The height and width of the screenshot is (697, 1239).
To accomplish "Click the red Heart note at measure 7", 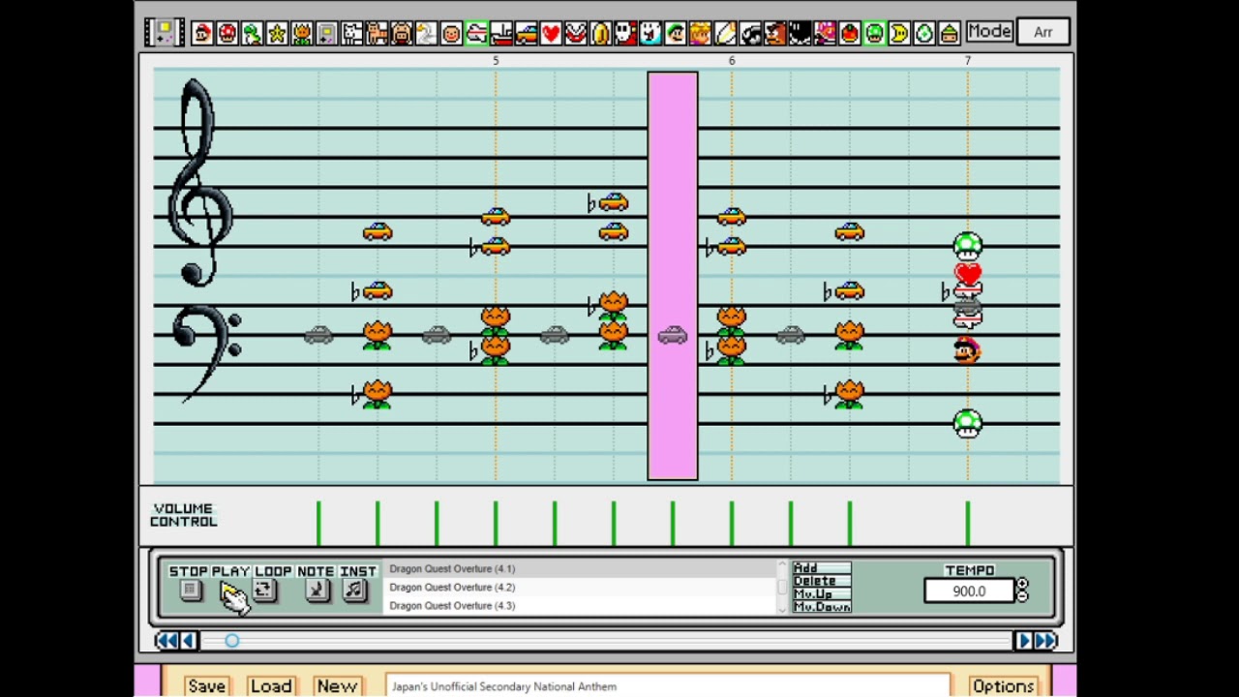I will coord(968,274).
